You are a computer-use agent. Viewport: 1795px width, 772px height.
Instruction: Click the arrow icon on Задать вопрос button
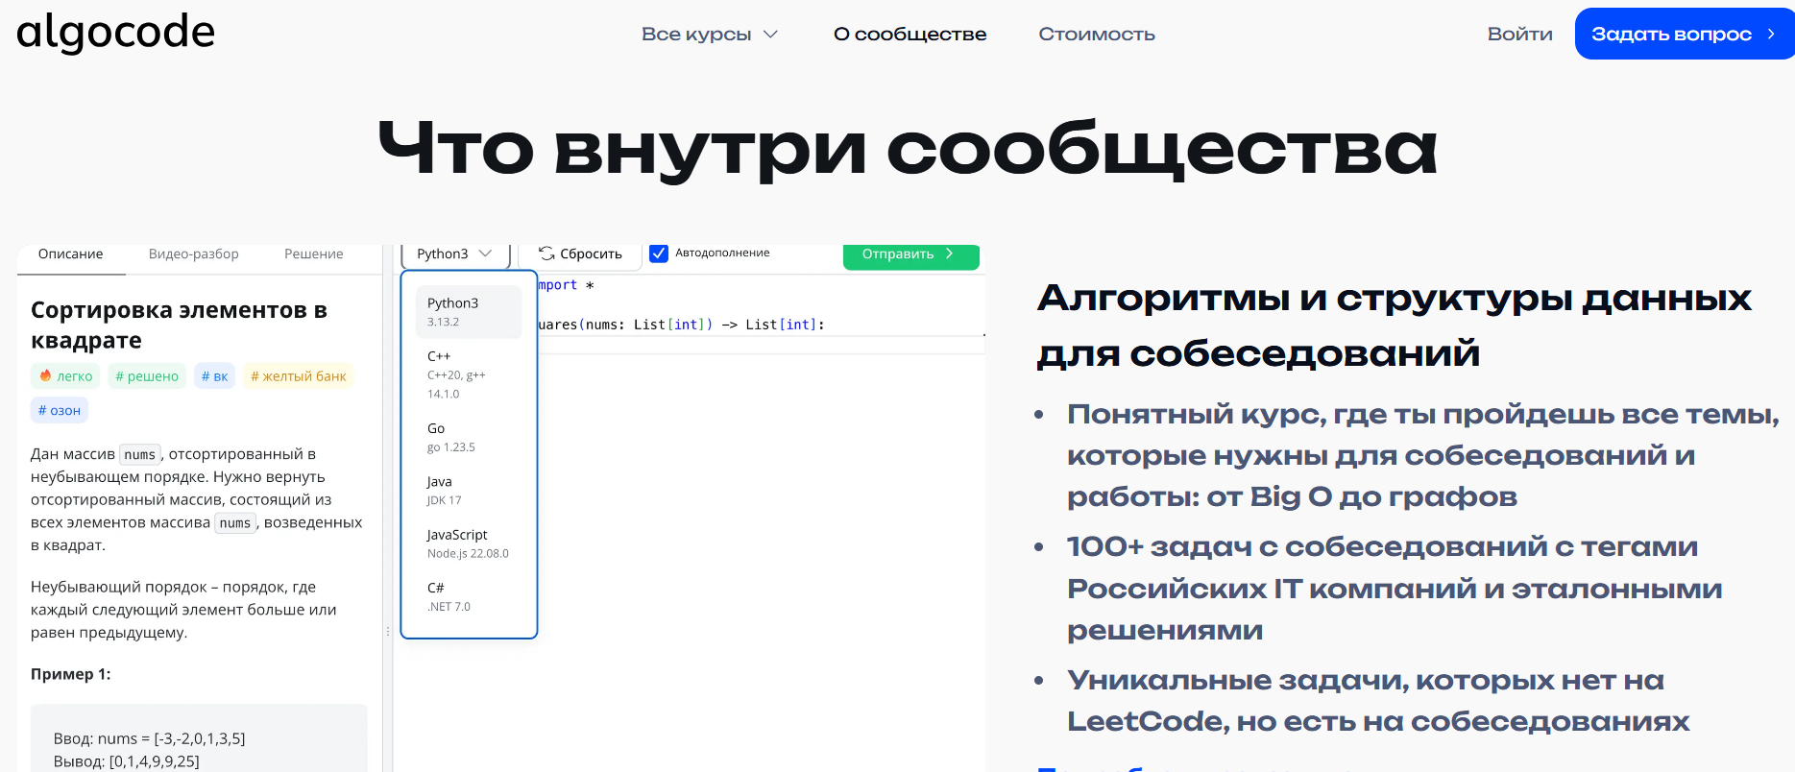pos(1771,34)
